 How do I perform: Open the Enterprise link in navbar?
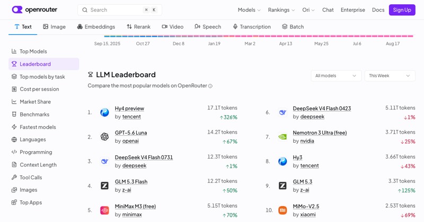tap(352, 10)
